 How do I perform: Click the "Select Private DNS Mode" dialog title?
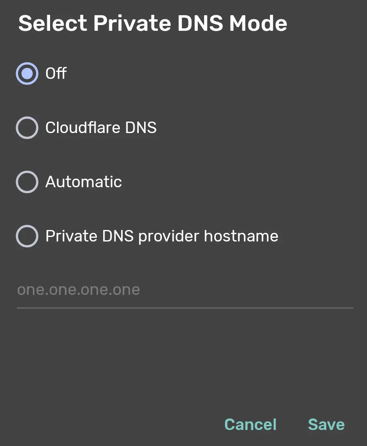[153, 23]
